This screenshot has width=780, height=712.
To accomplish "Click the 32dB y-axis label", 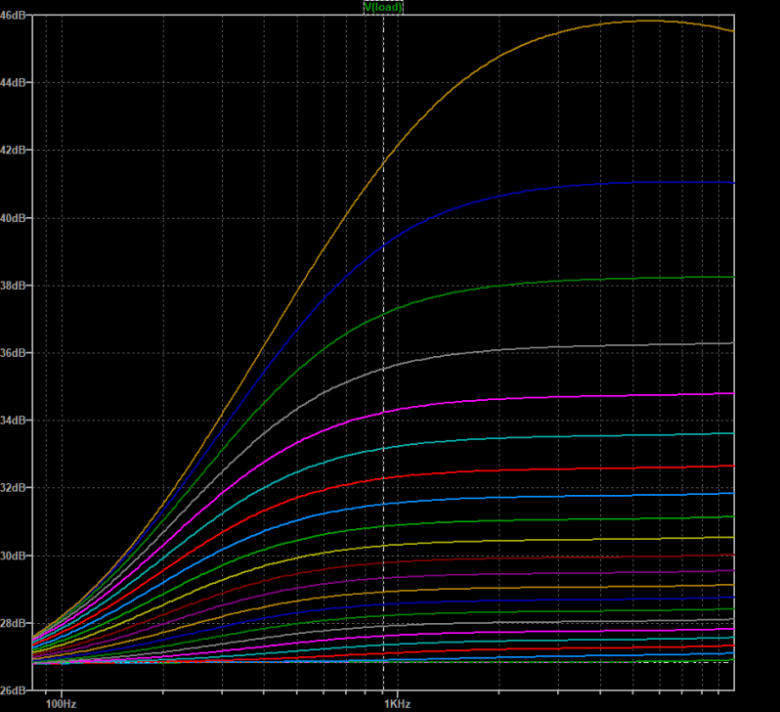I will (x=16, y=488).
